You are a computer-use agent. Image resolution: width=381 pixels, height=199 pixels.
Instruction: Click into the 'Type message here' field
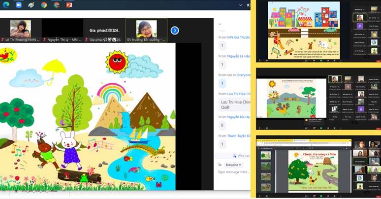tap(234, 172)
